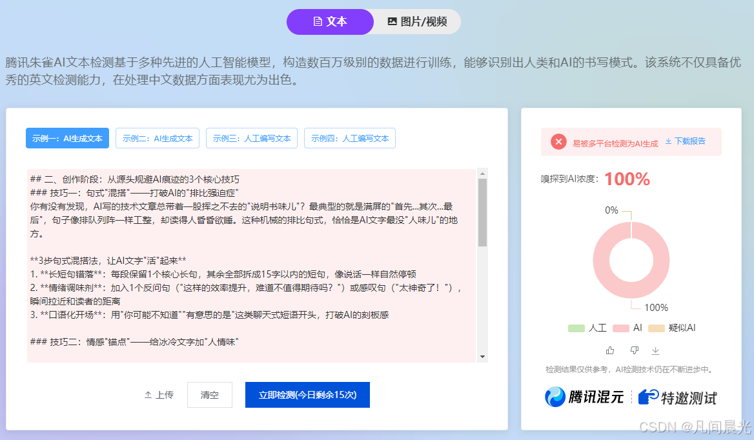The width and height of the screenshot is (754, 440).
Task: Click the heading '### 技巧二：情感"锚点"' line
Action: (134, 342)
